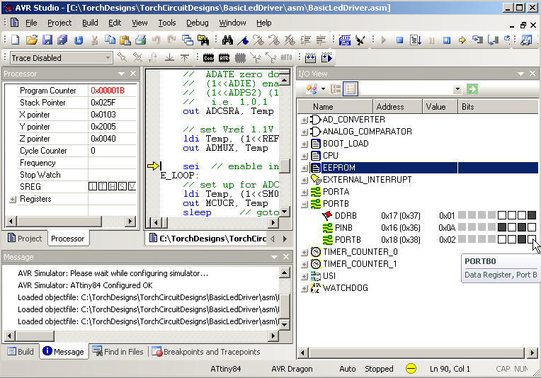Create a new file from the toolbar

(15, 40)
